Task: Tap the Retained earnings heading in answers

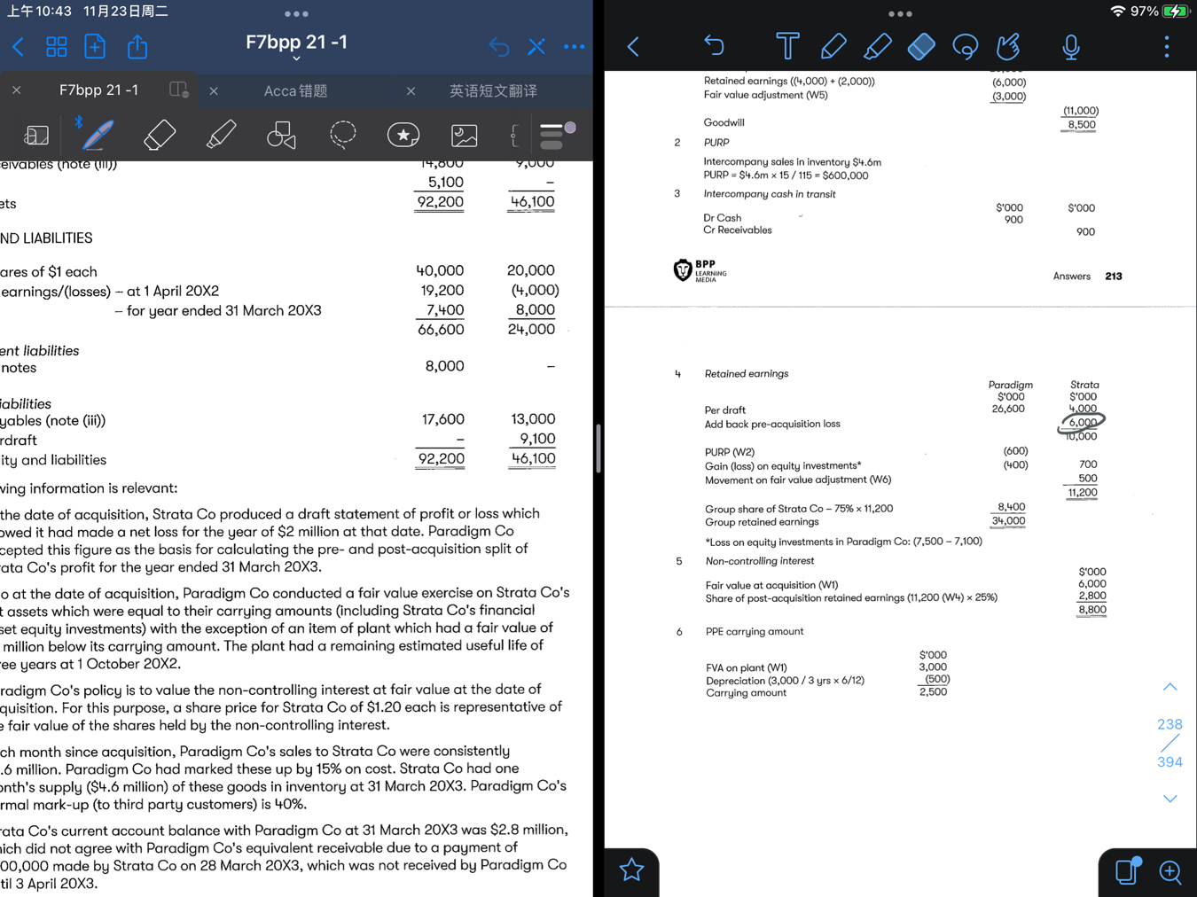Action: click(746, 374)
